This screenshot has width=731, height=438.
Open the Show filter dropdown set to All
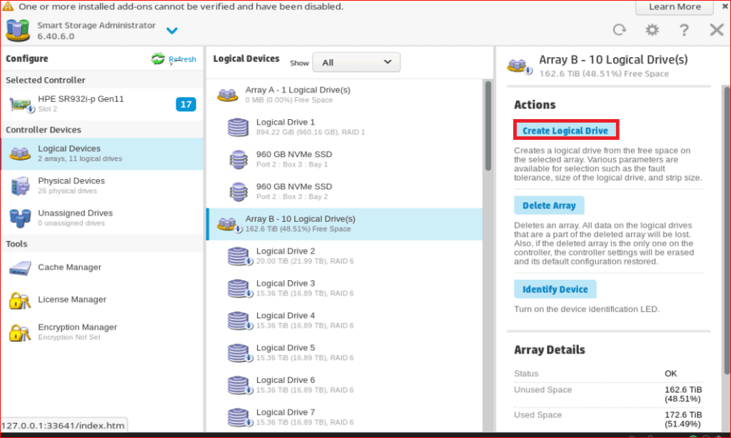point(356,63)
